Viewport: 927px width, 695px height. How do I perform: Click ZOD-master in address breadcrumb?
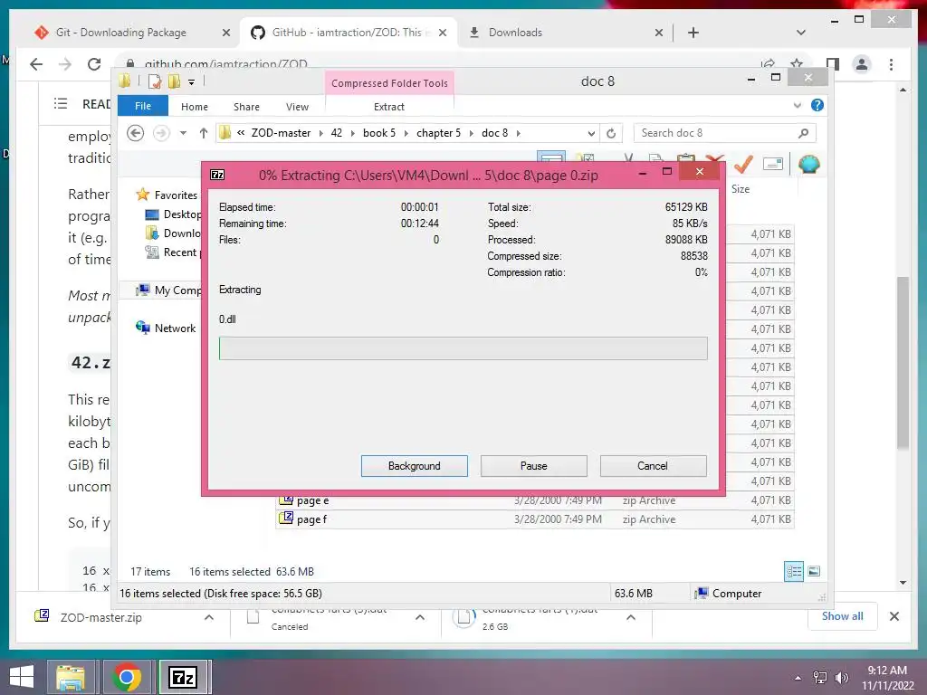click(x=281, y=133)
